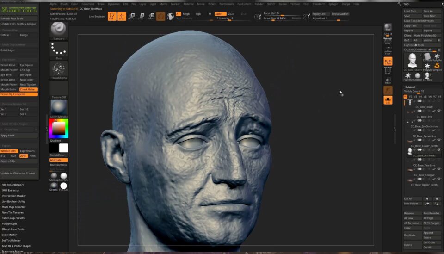Activate the Draw mode icon
This screenshot has width=444, height=254.
pyautogui.click(x=121, y=17)
